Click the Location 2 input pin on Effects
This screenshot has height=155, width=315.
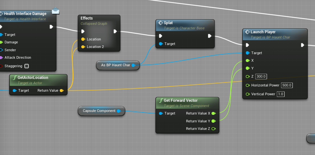coord(83,47)
